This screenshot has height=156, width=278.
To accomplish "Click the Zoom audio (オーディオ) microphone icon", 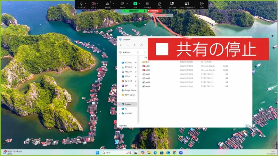I will coord(81,3).
